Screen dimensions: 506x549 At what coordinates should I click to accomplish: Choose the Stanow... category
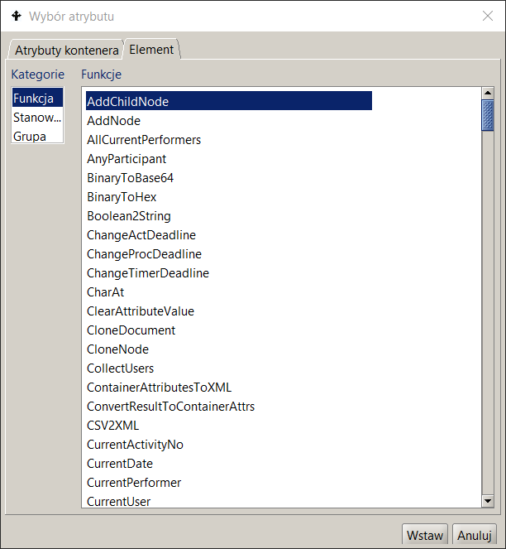pos(36,118)
